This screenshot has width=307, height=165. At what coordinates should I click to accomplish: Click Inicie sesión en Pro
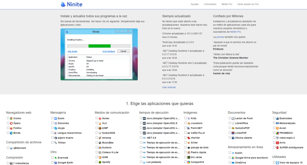(248, 4)
